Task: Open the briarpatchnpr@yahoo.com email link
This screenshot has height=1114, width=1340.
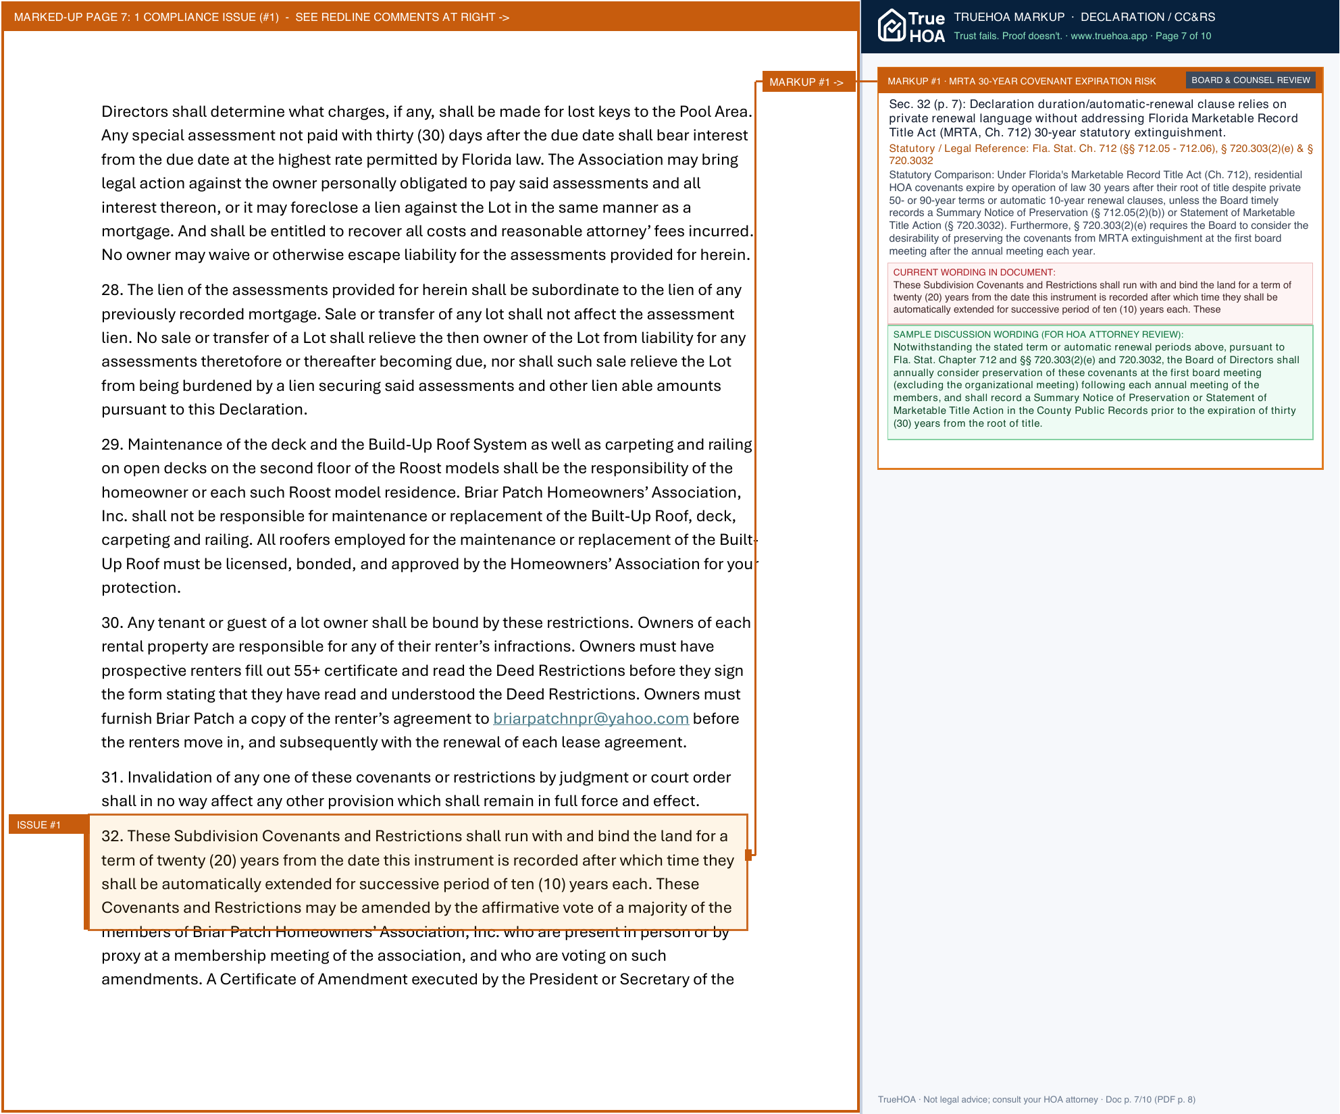Action: coord(591,718)
